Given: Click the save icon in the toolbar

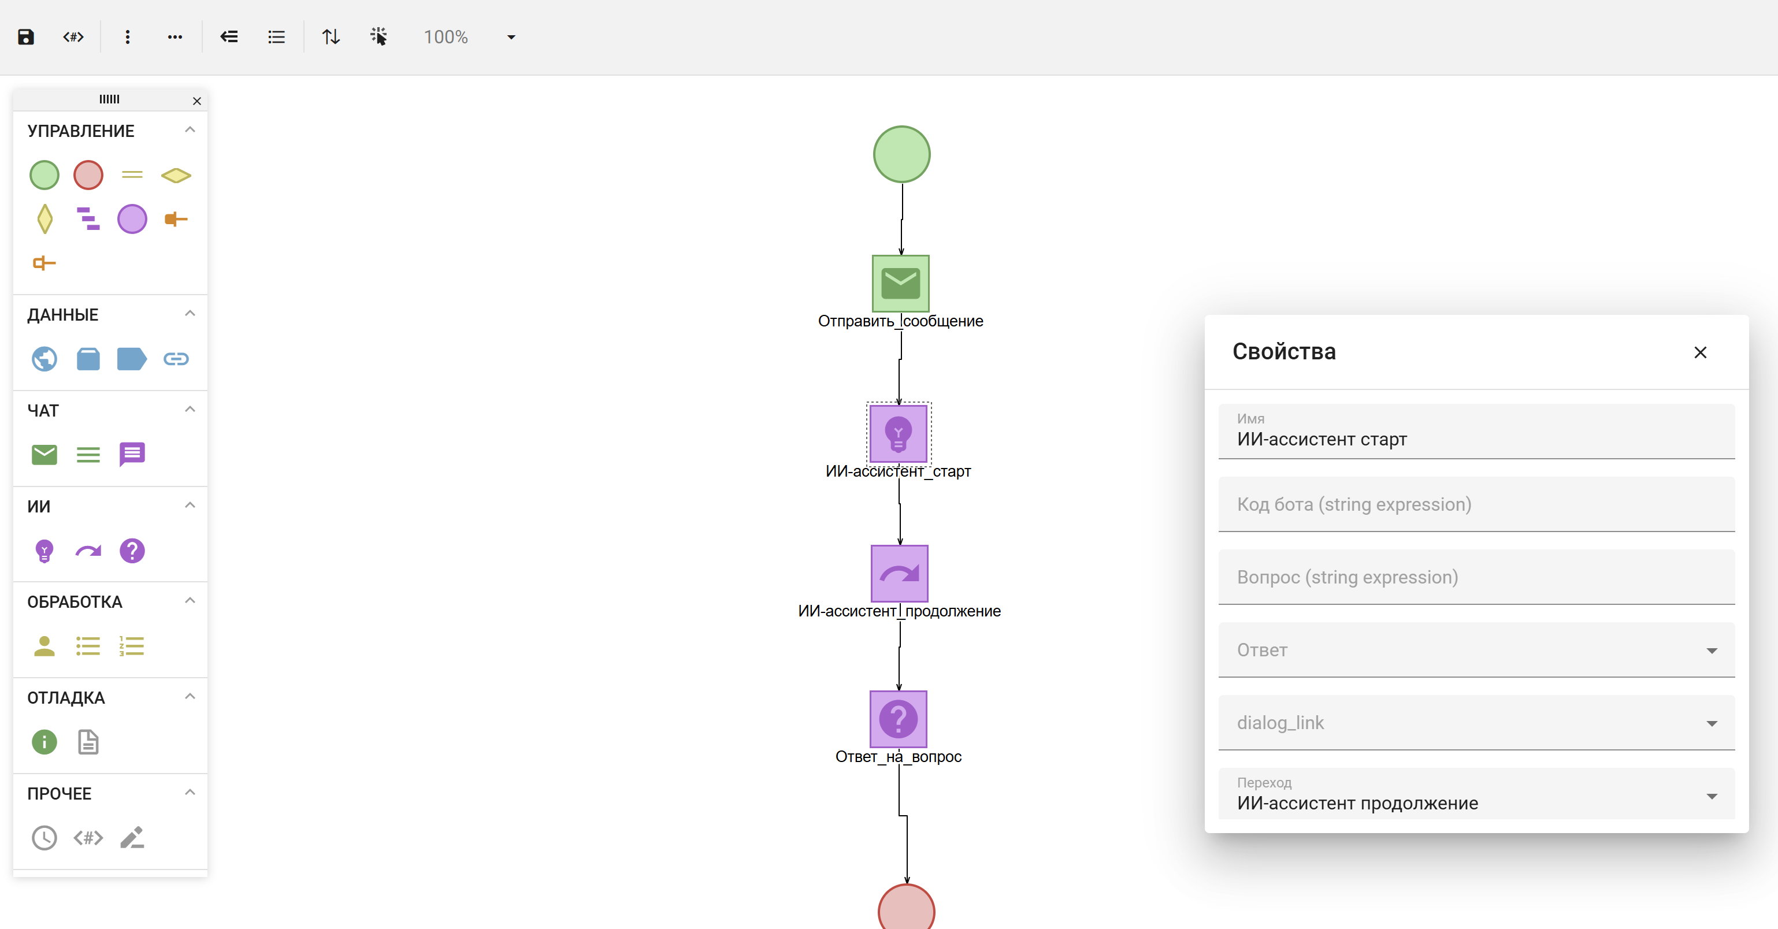Looking at the screenshot, I should (25, 38).
